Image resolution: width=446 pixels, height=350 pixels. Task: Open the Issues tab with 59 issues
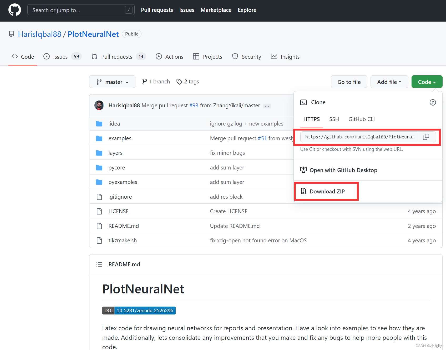[x=62, y=57]
